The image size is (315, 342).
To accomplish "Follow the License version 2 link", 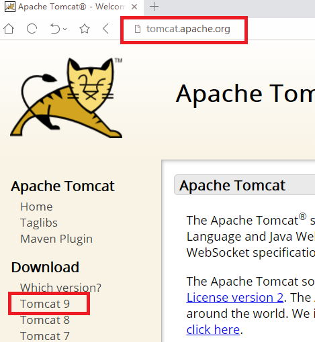I will (x=235, y=298).
